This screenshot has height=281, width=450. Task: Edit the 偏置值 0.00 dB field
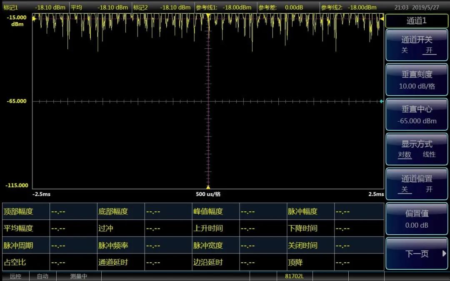click(x=417, y=219)
